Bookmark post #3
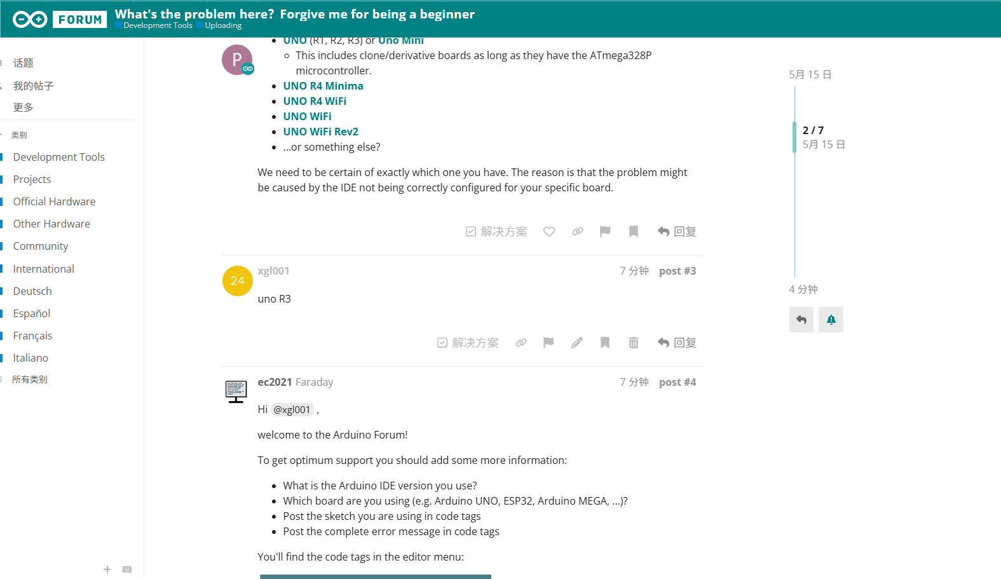 click(x=605, y=343)
